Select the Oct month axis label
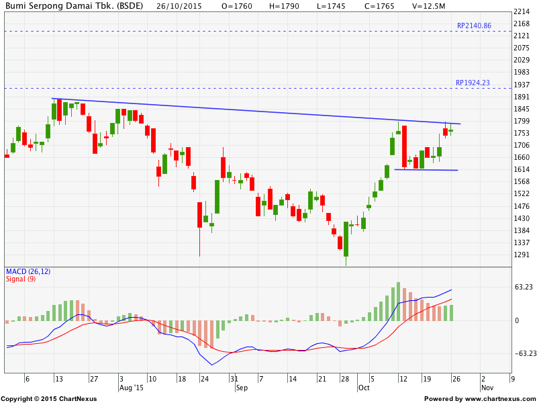 tap(364, 388)
